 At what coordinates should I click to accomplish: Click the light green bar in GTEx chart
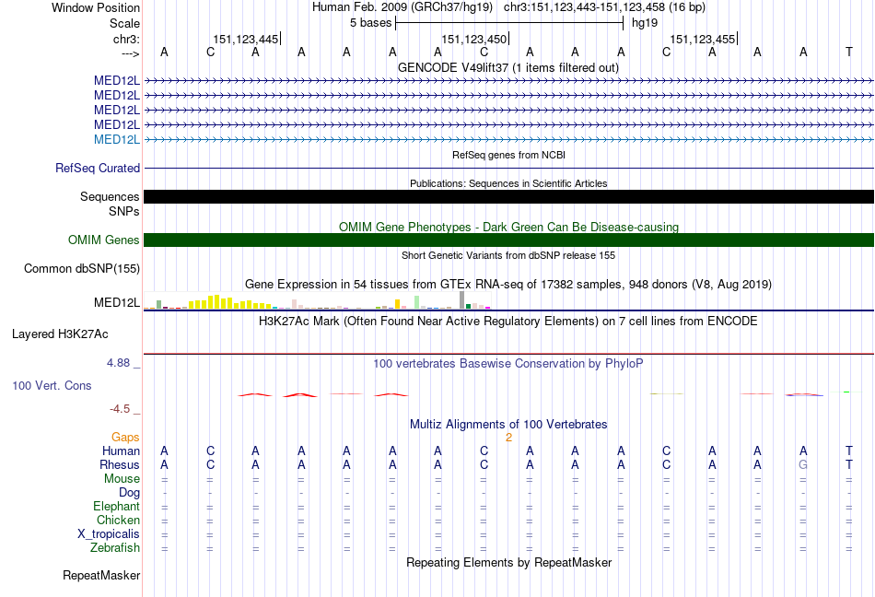417,302
